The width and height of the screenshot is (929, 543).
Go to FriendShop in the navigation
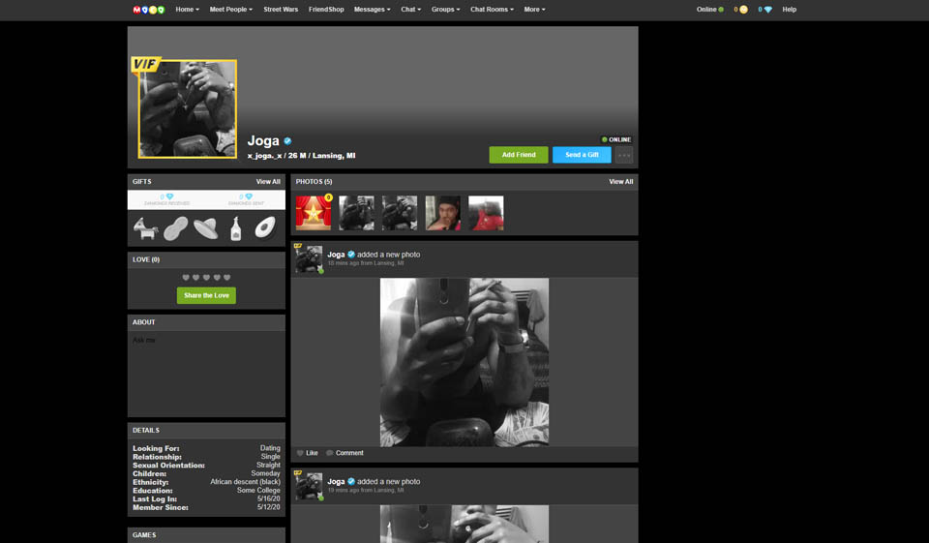point(326,10)
